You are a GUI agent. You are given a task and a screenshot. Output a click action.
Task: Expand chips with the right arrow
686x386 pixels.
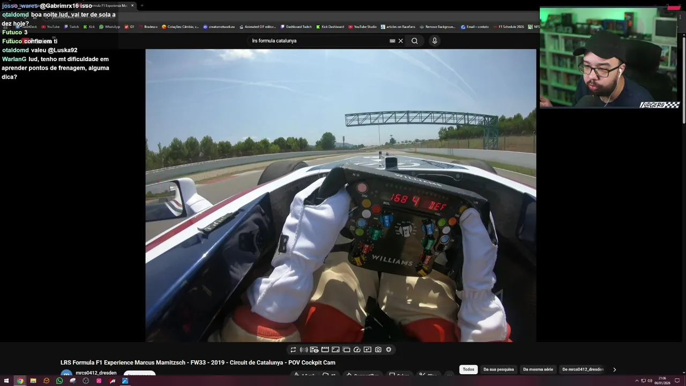(x=614, y=369)
